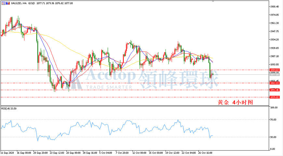Click the 26 Oct 16:00 date on the time axis
The height and width of the screenshot is (156, 283).
coord(205,153)
